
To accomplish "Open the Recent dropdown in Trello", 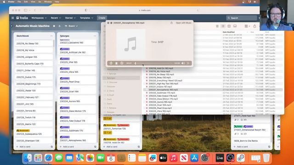I will pyautogui.click(x=56, y=18).
